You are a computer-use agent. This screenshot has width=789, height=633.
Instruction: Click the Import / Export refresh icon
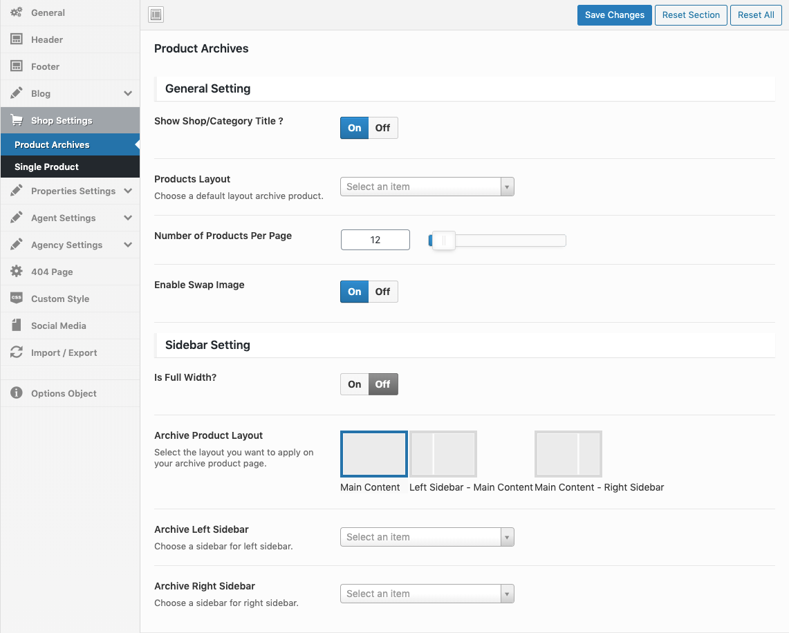(x=17, y=352)
